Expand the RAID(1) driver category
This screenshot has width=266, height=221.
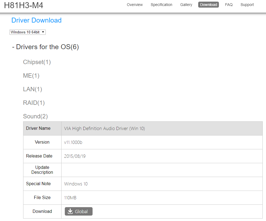34,103
